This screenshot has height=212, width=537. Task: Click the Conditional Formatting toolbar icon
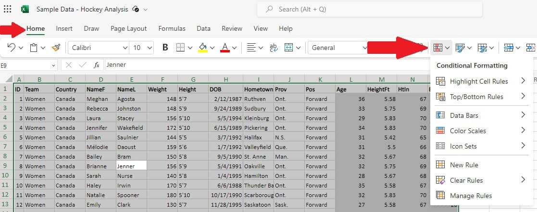(438, 48)
